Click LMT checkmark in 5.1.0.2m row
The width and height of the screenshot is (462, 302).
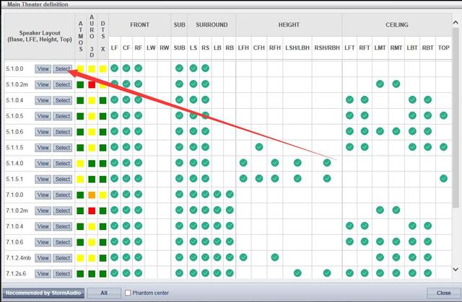(380, 84)
